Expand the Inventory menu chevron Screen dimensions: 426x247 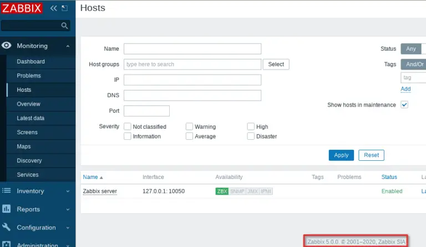click(68, 191)
